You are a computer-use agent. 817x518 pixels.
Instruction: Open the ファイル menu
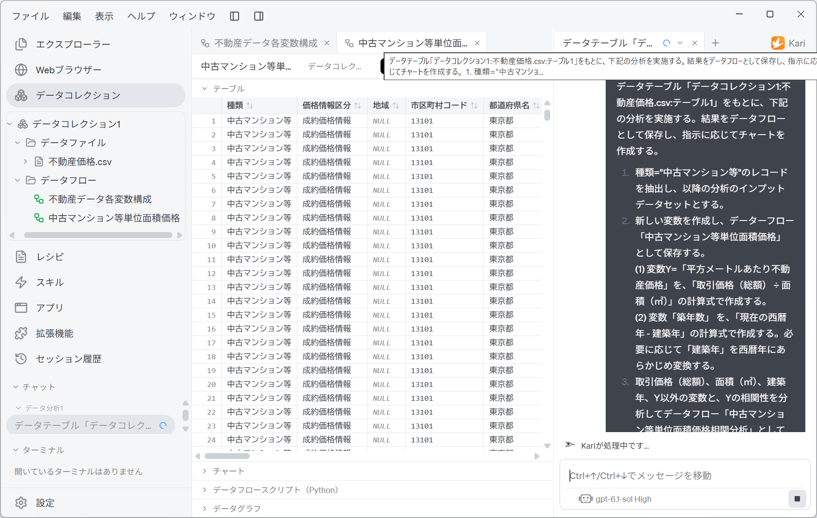pyautogui.click(x=30, y=16)
